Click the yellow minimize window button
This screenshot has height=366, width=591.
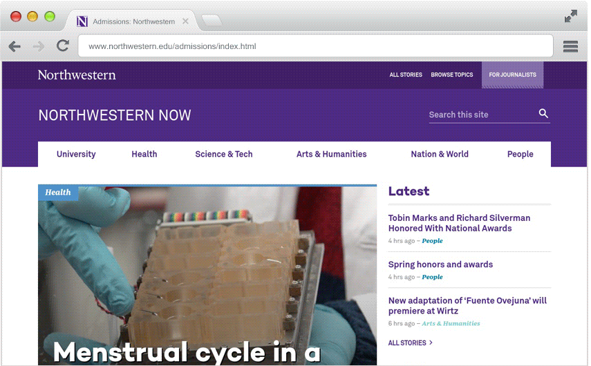[32, 17]
